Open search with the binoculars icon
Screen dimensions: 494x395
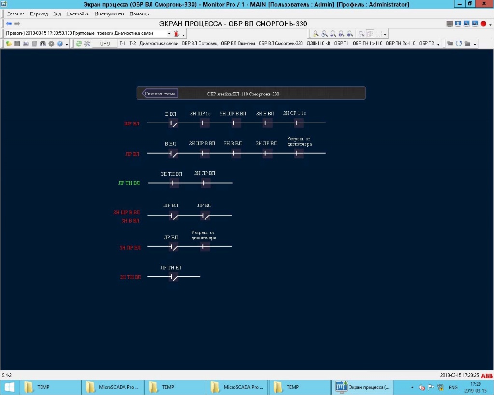(x=43, y=44)
